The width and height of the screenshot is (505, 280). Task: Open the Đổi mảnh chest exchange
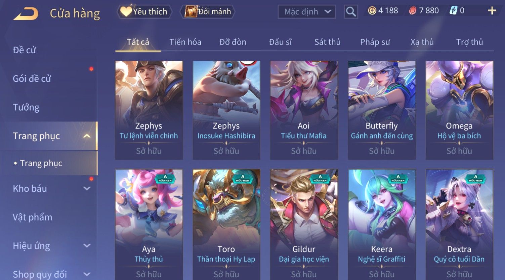pos(208,12)
